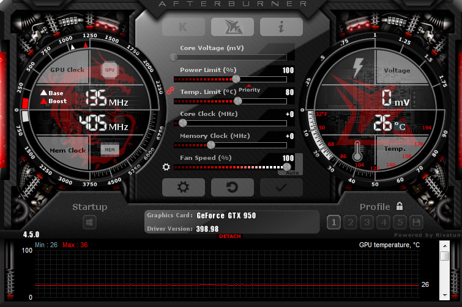462x307 pixels.
Task: Click the Boost clock legend label
Action: click(58, 101)
